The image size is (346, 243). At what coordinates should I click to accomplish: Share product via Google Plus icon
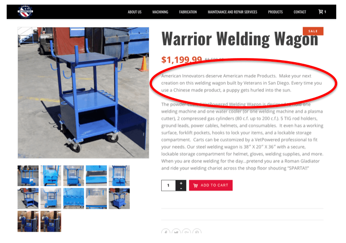point(186,232)
